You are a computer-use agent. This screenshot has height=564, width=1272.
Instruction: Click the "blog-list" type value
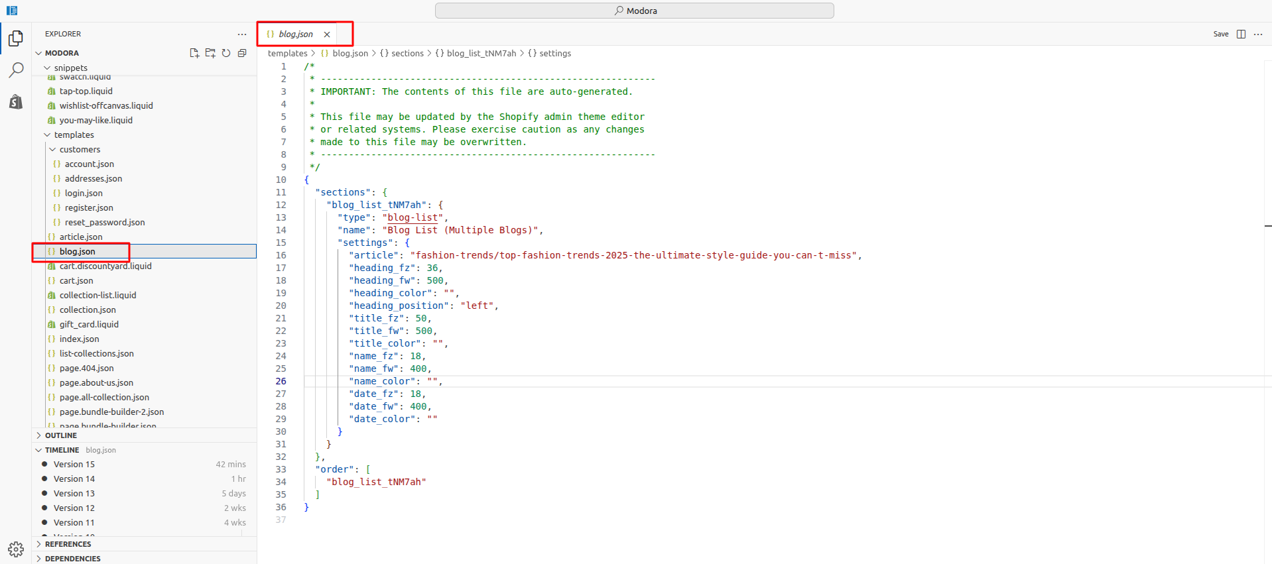point(413,217)
